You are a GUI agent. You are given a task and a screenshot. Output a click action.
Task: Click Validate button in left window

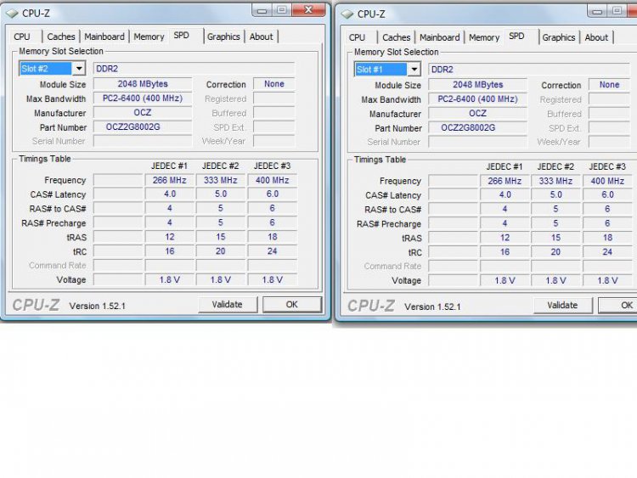[228, 305]
